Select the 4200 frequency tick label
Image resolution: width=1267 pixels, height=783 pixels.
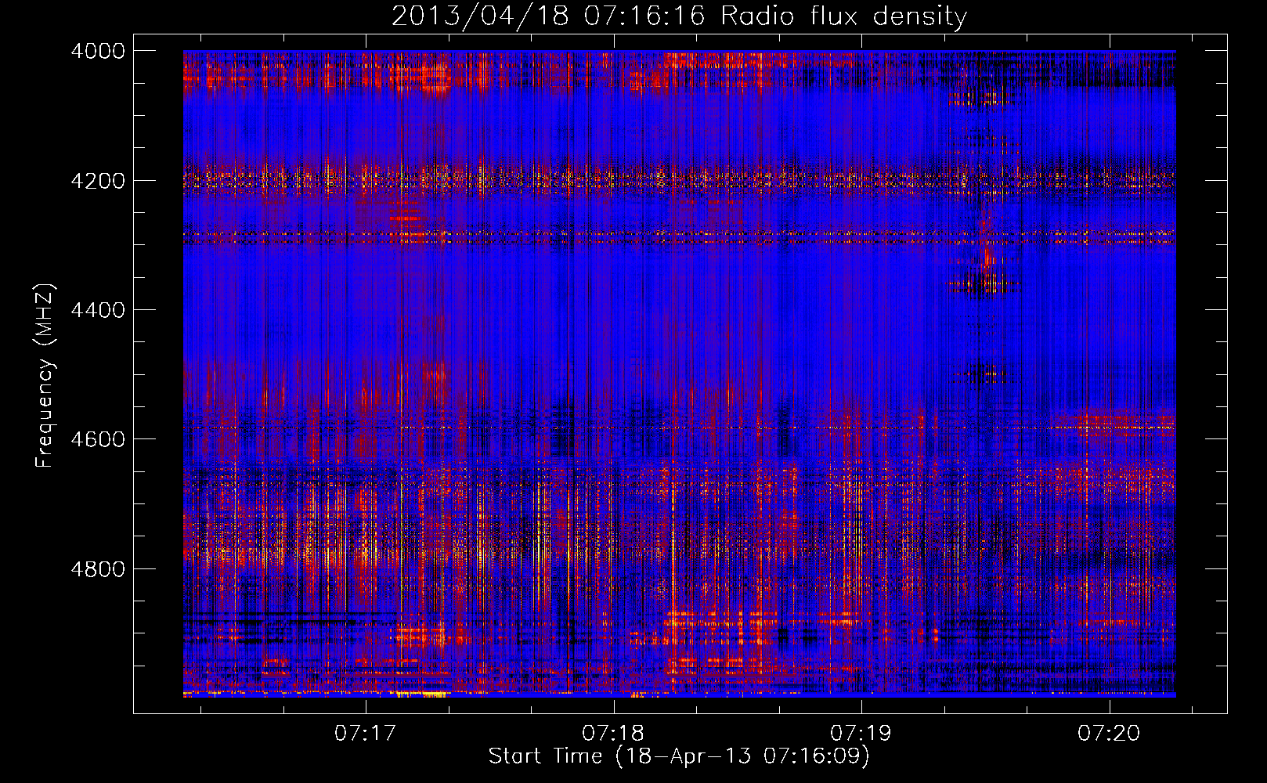[x=98, y=181]
